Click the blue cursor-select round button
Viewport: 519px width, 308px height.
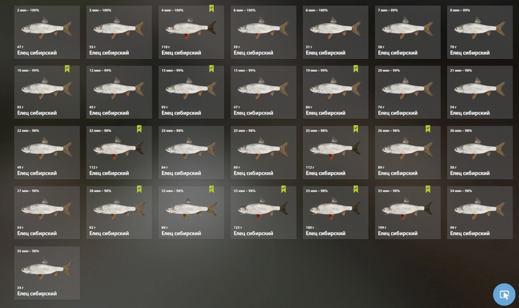(x=504, y=295)
